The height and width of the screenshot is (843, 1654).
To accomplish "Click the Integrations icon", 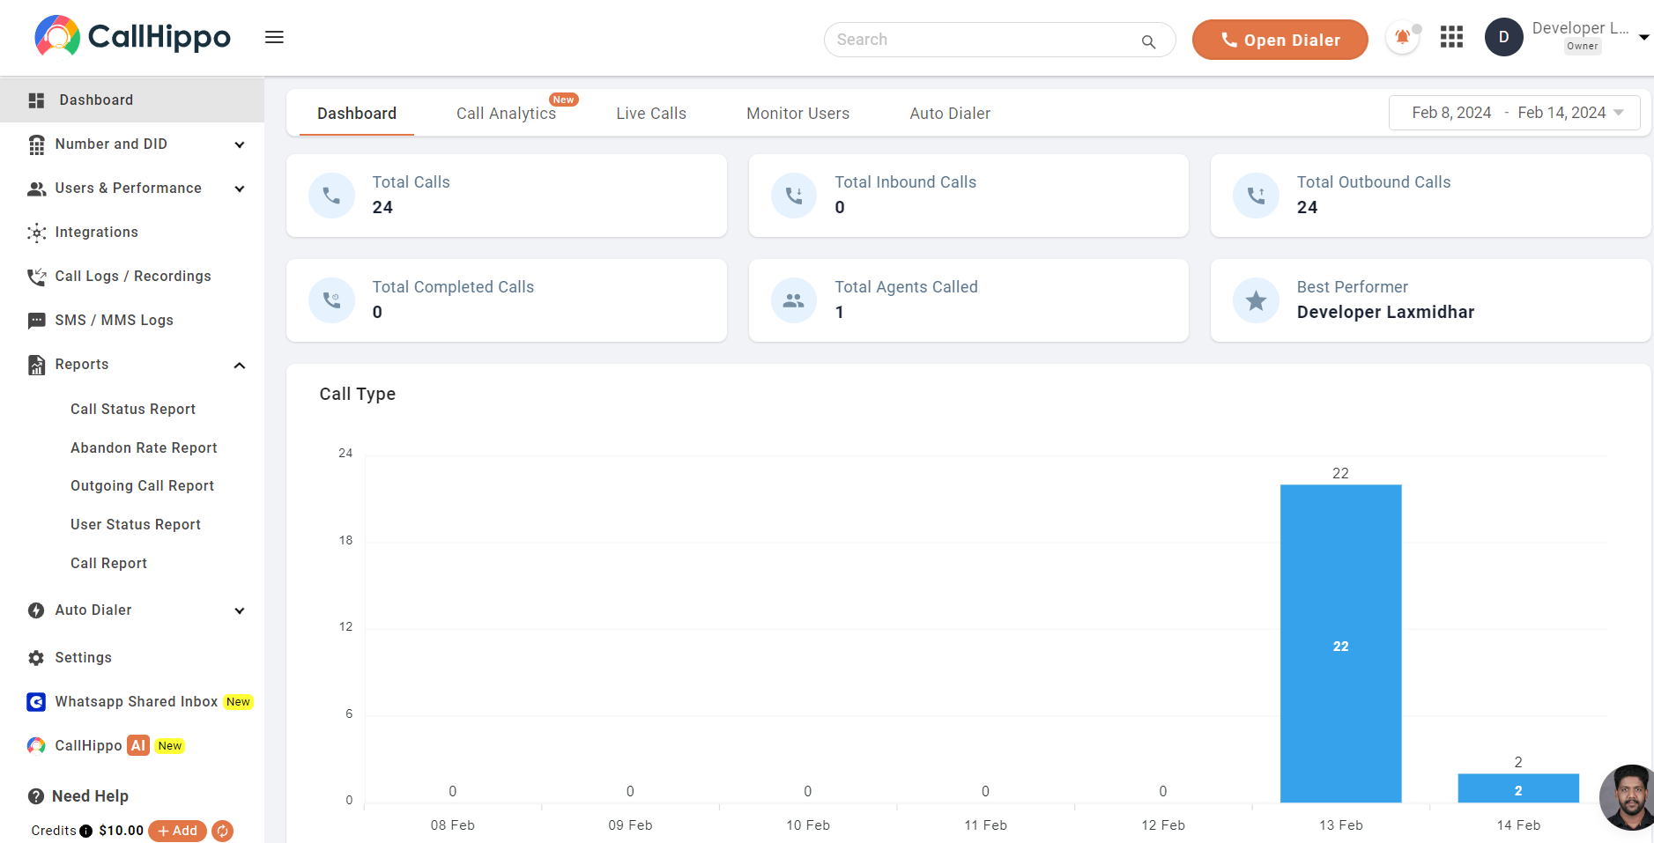I will 36,233.
